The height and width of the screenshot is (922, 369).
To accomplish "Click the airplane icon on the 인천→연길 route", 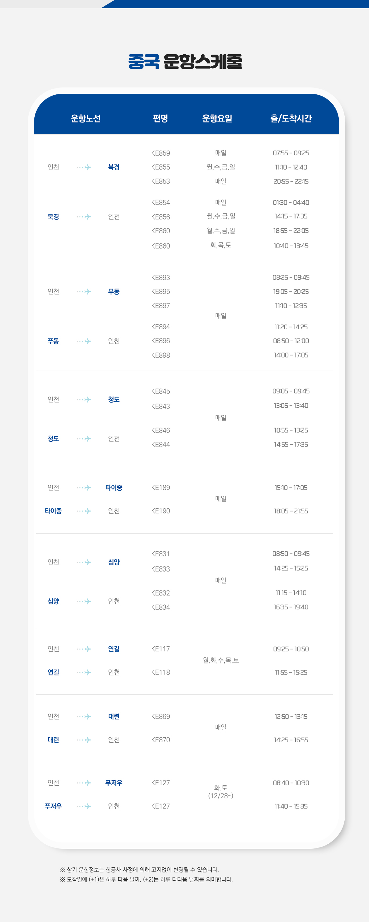I will point(84,649).
